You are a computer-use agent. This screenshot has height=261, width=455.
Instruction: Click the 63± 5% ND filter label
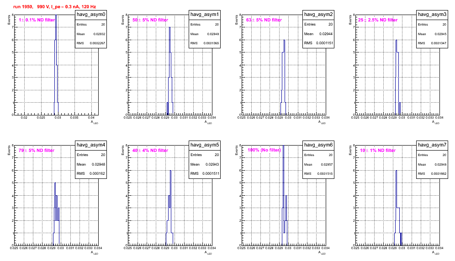tap(264, 20)
